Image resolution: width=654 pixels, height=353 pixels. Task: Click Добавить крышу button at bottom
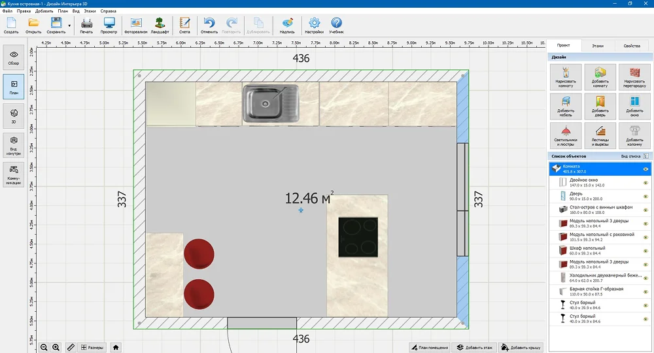click(x=521, y=347)
